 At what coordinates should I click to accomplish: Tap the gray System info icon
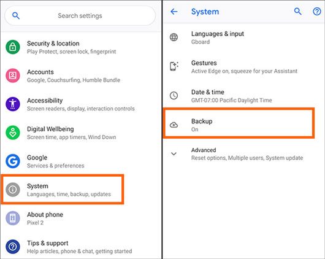point(13,190)
